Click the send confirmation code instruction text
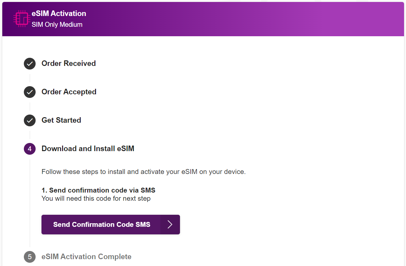This screenshot has width=406, height=266. 98,190
